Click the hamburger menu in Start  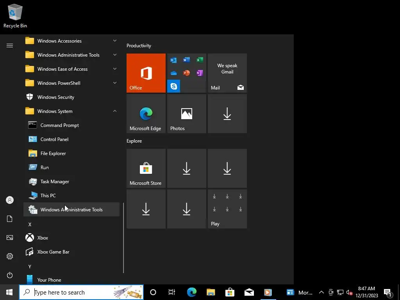point(10,45)
